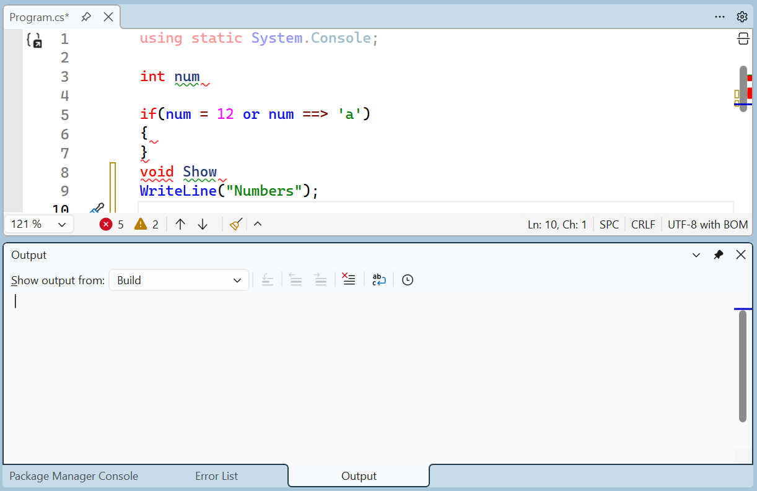The width and height of the screenshot is (757, 491).
Task: Toggle auto-hide pin on Output panel
Action: 719,255
